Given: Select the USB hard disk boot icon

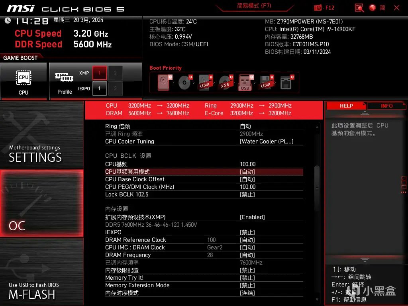Looking at the screenshot, I should (x=205, y=82).
